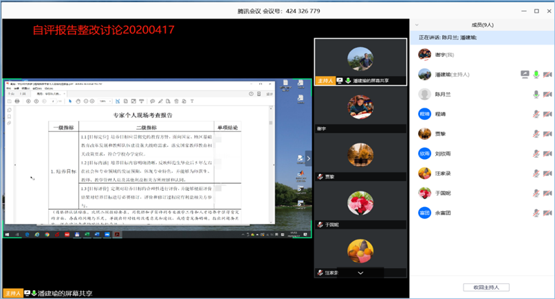Viewport: 555px width, 299px height.
Task: Click the 收回主持人 button
Action: 481,287
